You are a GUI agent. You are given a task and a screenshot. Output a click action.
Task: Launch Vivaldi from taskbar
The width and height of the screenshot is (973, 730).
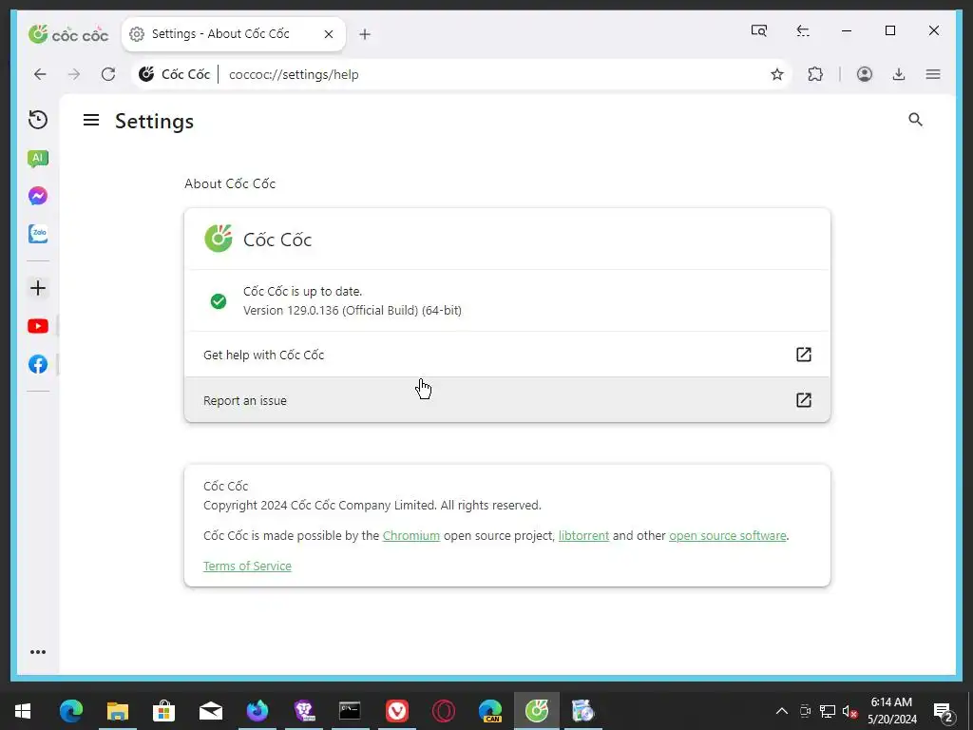pyautogui.click(x=396, y=711)
